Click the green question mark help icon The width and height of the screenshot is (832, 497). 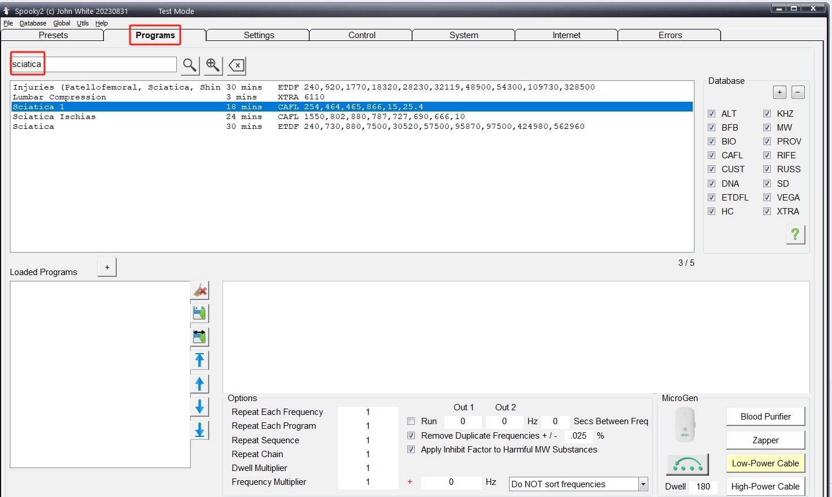pos(796,234)
